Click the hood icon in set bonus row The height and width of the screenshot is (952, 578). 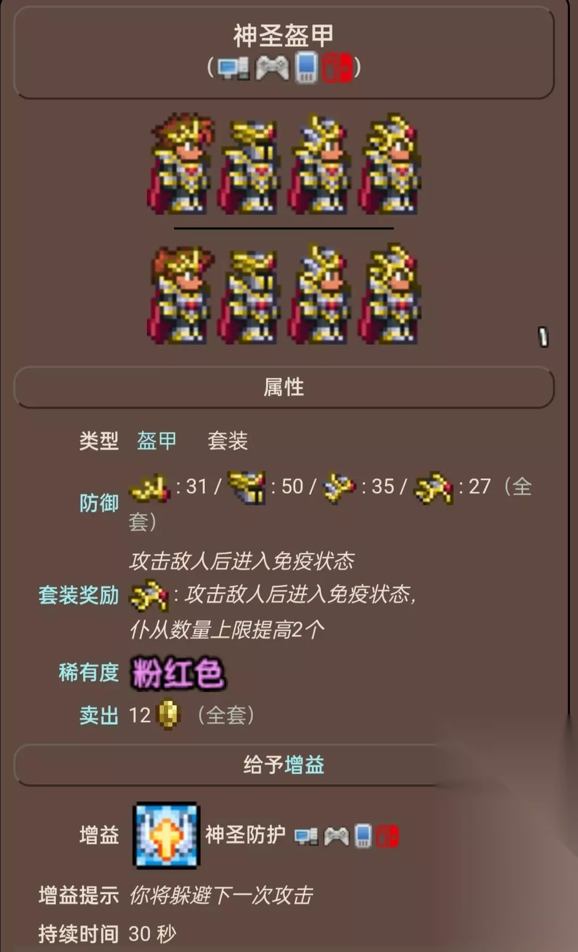[149, 595]
